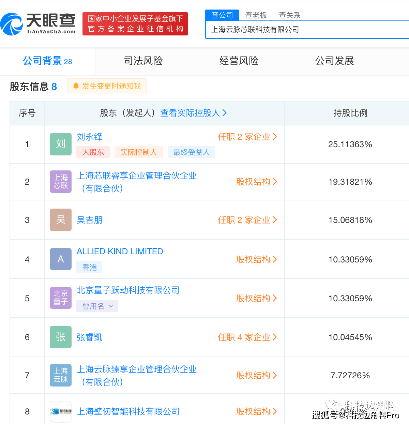Click the TianYanCha logo
Image resolution: width=409 pixels, height=424 pixels.
click(x=38, y=24)
